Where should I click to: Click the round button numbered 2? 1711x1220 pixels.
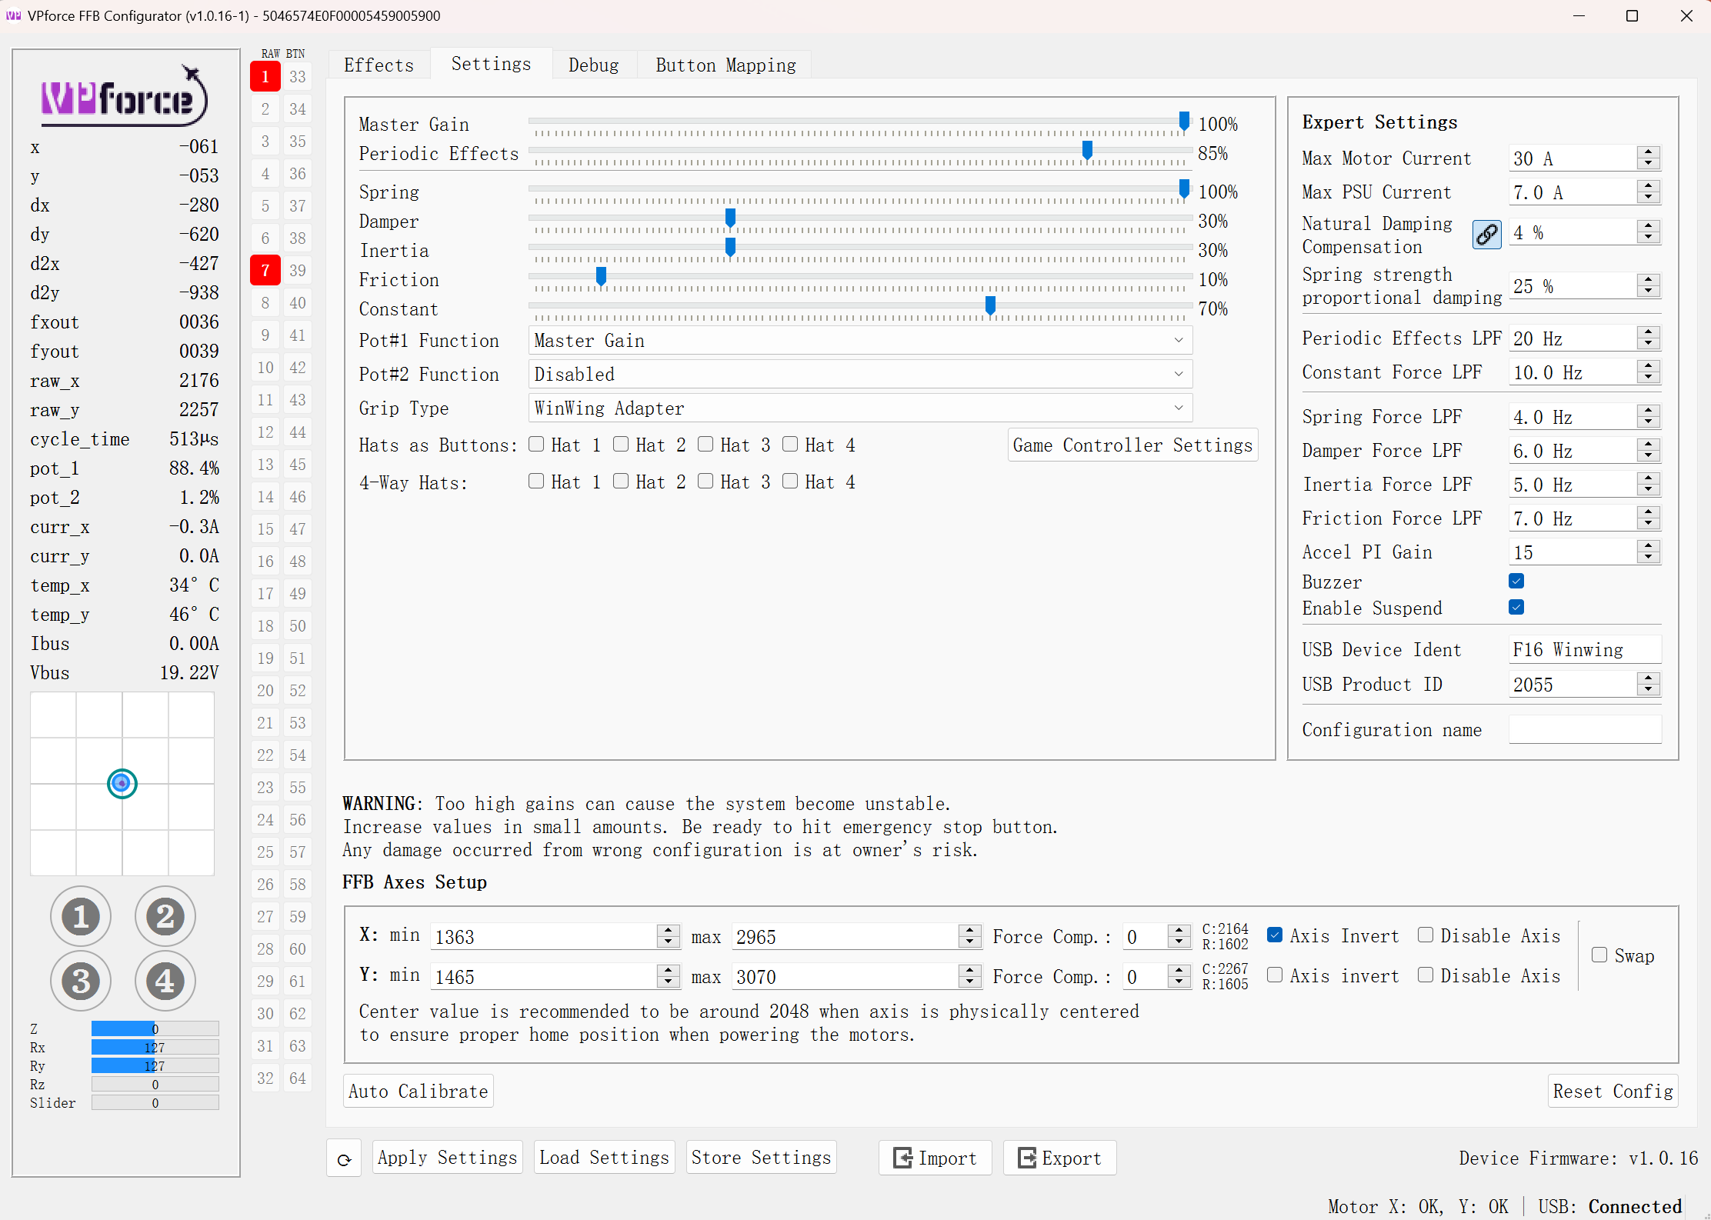point(165,917)
